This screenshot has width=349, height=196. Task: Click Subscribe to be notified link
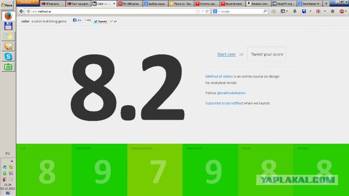(224, 103)
